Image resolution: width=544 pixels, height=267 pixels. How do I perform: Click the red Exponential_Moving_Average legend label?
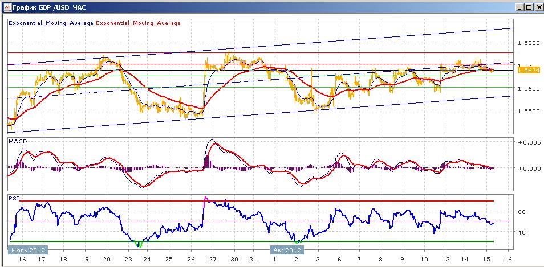click(x=138, y=23)
